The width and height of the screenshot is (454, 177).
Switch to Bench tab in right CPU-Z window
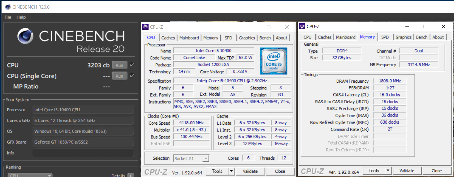tap(422, 37)
